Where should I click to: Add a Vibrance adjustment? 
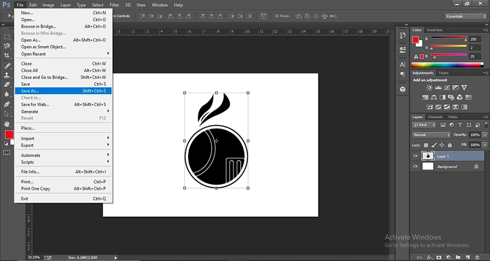464,88
